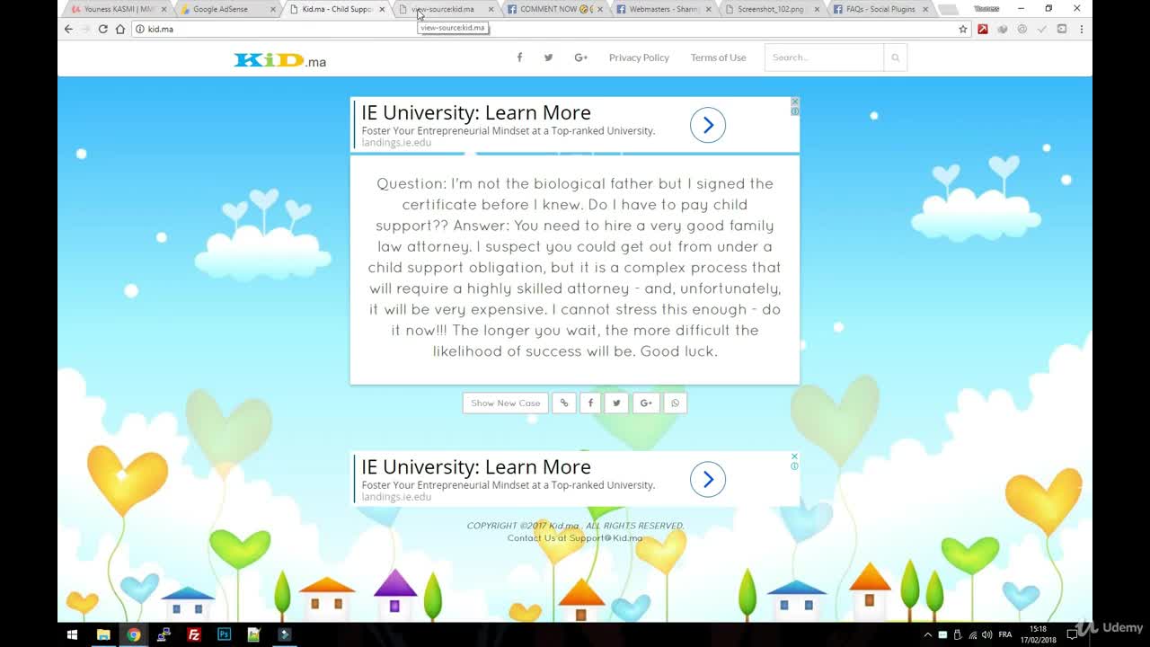Viewport: 1150px width, 647px height.
Task: Click the Show New Case button
Action: (x=506, y=403)
